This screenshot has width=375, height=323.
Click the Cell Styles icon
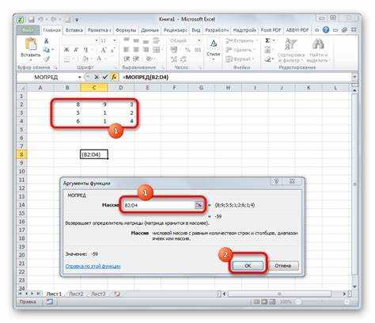click(x=214, y=44)
